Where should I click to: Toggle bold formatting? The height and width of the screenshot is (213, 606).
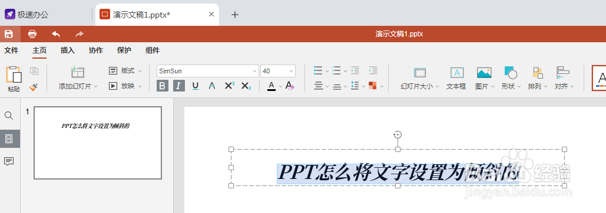163,86
